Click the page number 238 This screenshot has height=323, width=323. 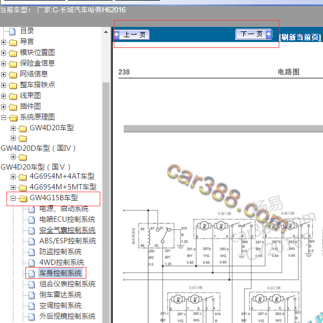(124, 72)
